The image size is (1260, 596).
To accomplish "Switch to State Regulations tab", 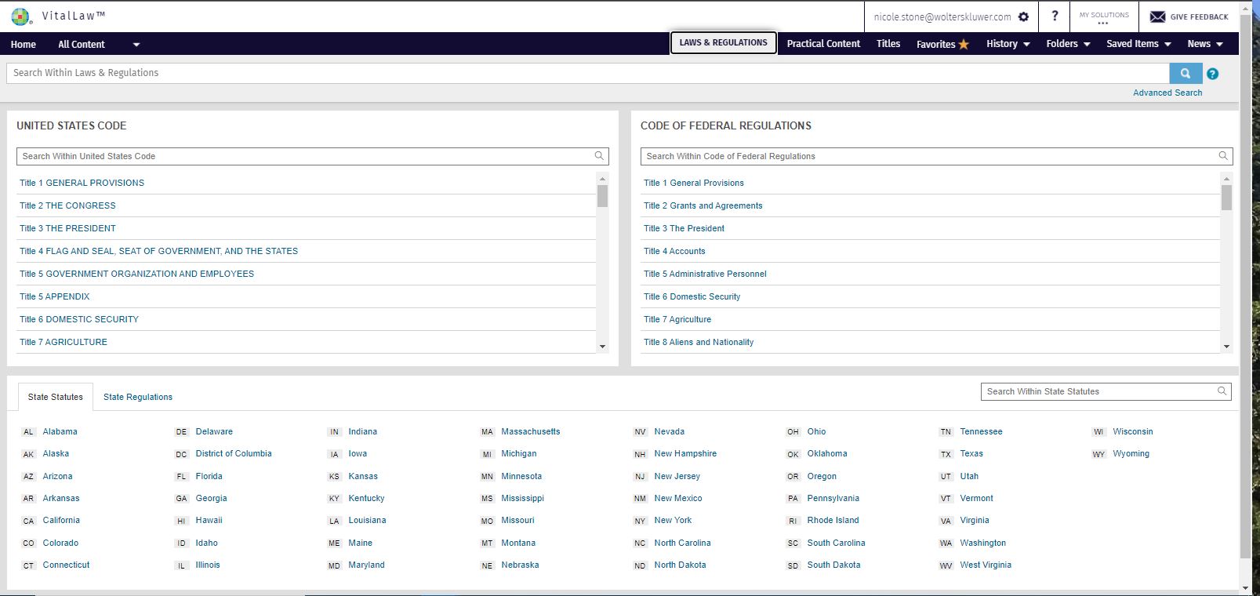I will [138, 397].
